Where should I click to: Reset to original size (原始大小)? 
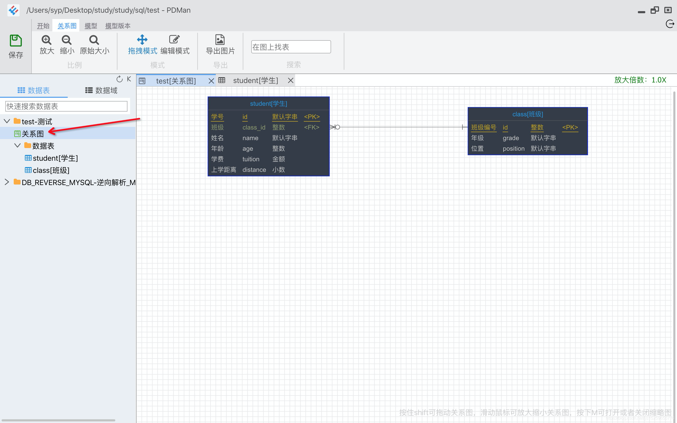pyautogui.click(x=94, y=40)
